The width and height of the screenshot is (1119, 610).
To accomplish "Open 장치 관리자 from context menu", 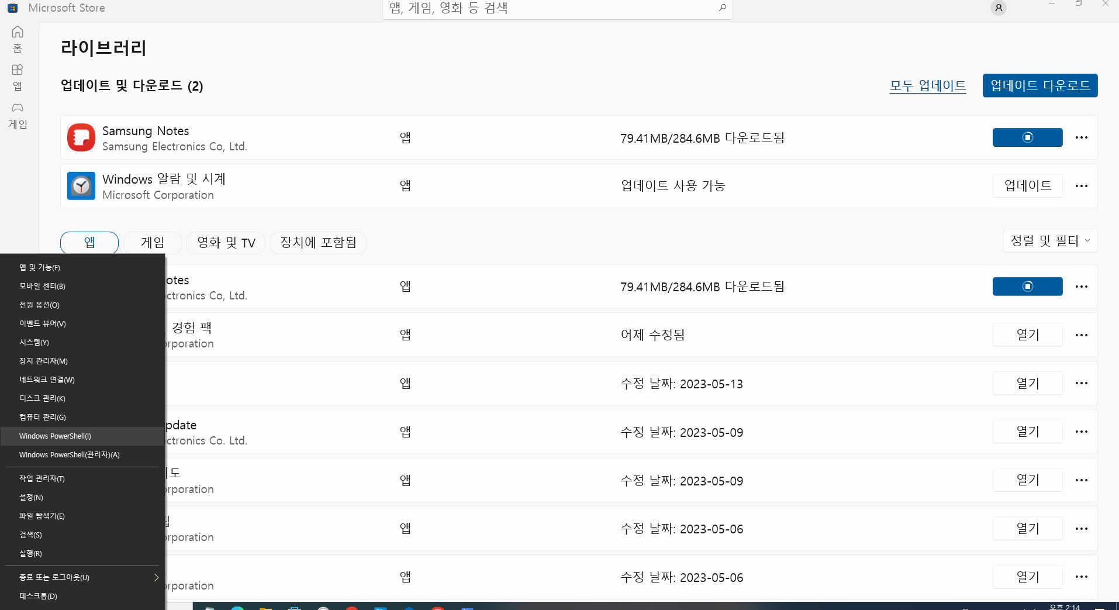I will [82, 361].
